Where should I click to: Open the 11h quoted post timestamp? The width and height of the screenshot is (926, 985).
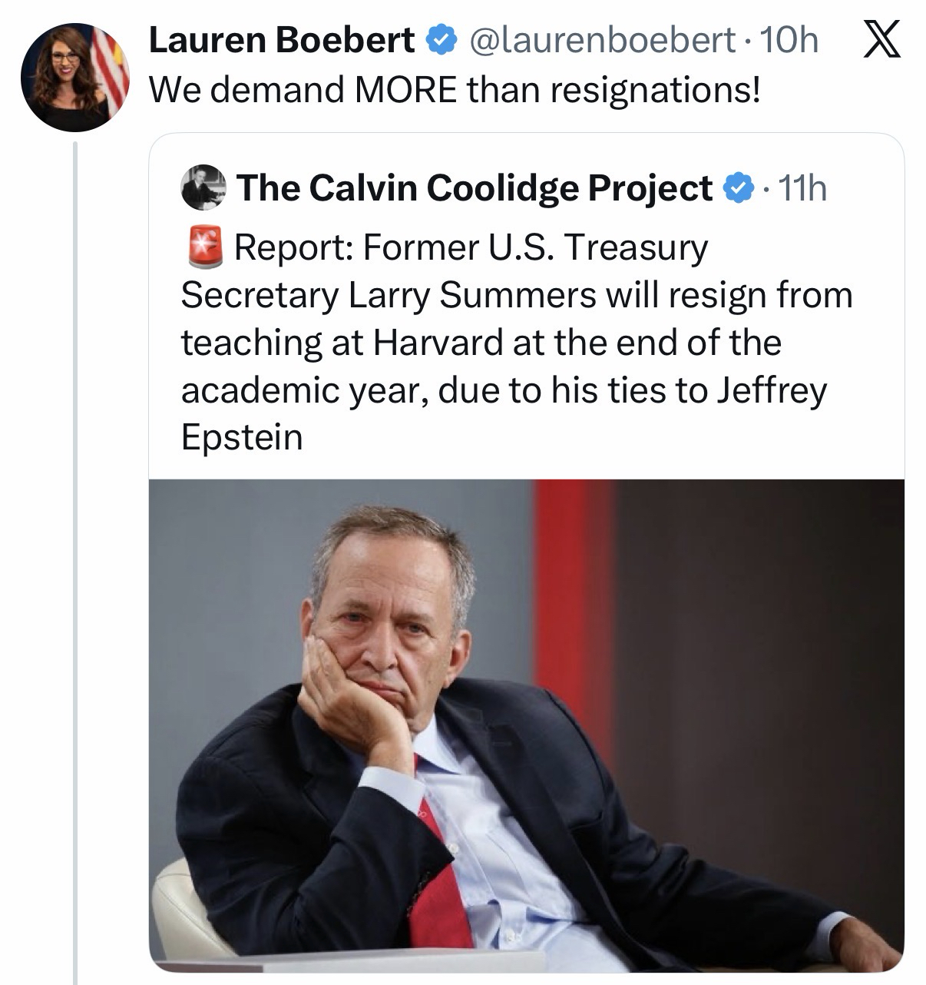pyautogui.click(x=803, y=188)
